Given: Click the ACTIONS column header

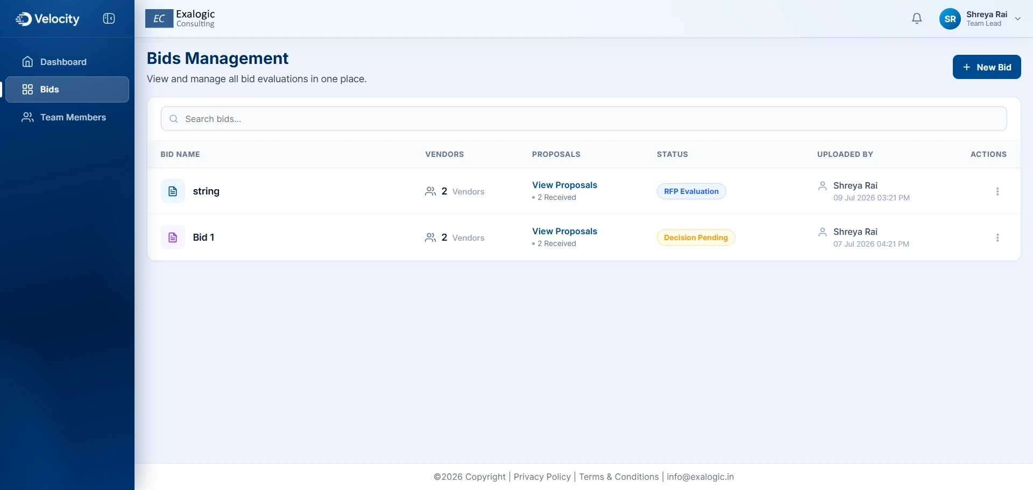Looking at the screenshot, I should pyautogui.click(x=988, y=154).
